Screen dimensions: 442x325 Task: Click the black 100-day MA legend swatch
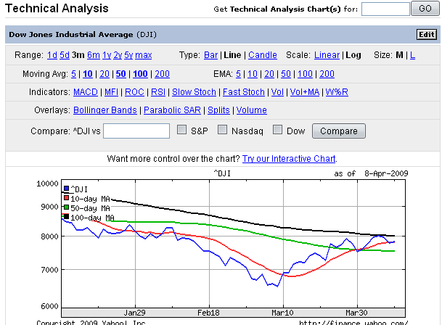coord(67,216)
